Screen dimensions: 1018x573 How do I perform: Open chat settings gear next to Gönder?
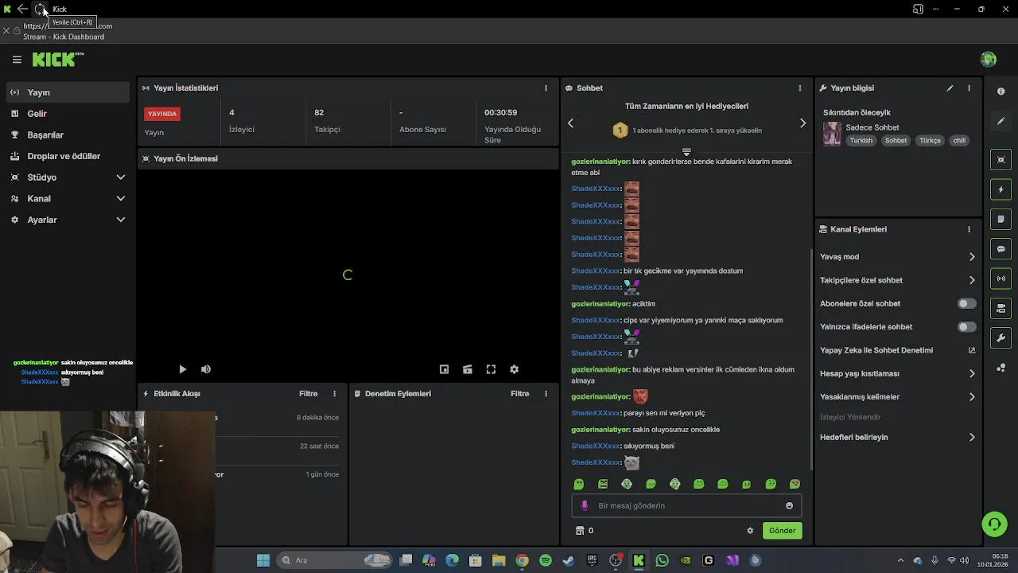(x=750, y=531)
